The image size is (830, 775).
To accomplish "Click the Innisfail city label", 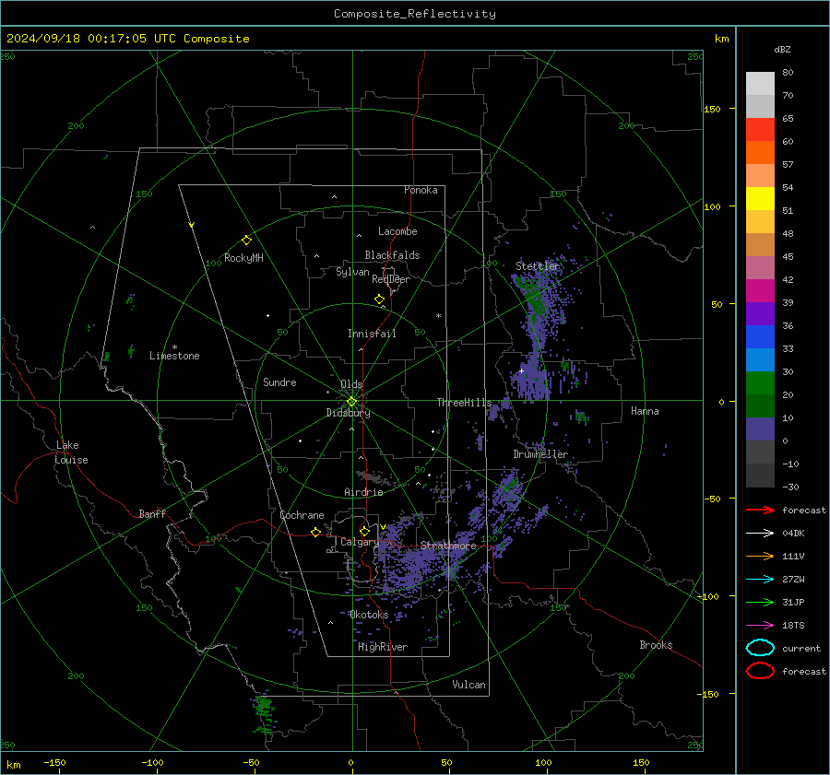I will pyautogui.click(x=372, y=334).
